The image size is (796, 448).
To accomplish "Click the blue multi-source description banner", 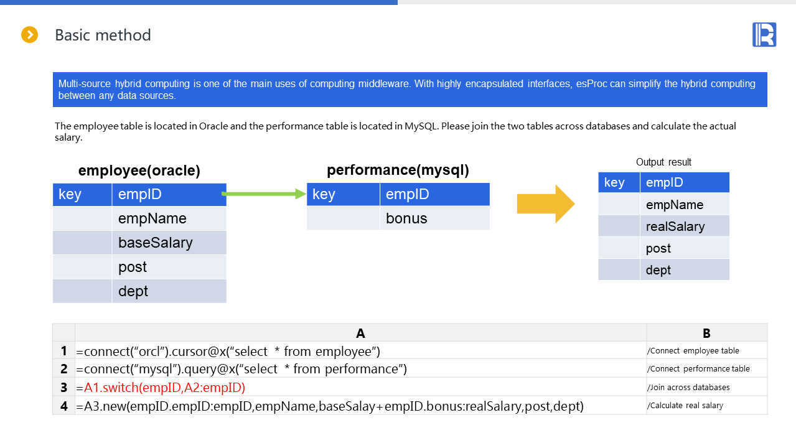I will [x=410, y=90].
